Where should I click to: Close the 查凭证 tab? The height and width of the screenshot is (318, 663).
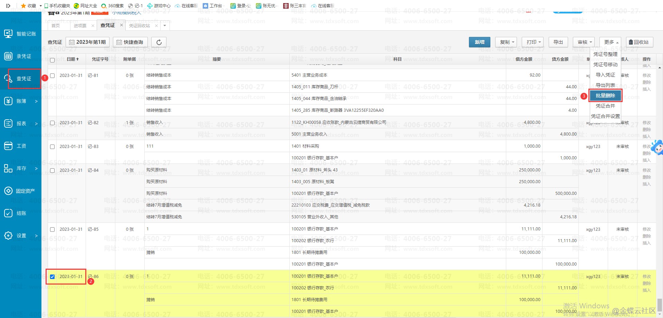tap(122, 25)
